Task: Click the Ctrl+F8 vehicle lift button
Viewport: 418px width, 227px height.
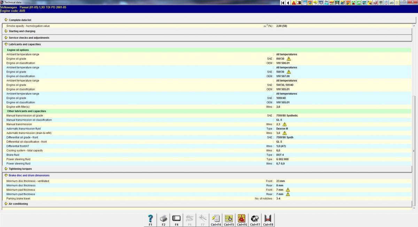Action: 268,220
